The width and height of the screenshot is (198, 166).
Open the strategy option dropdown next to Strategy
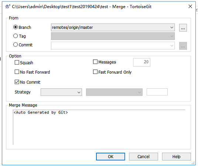pyautogui.click(x=114, y=92)
